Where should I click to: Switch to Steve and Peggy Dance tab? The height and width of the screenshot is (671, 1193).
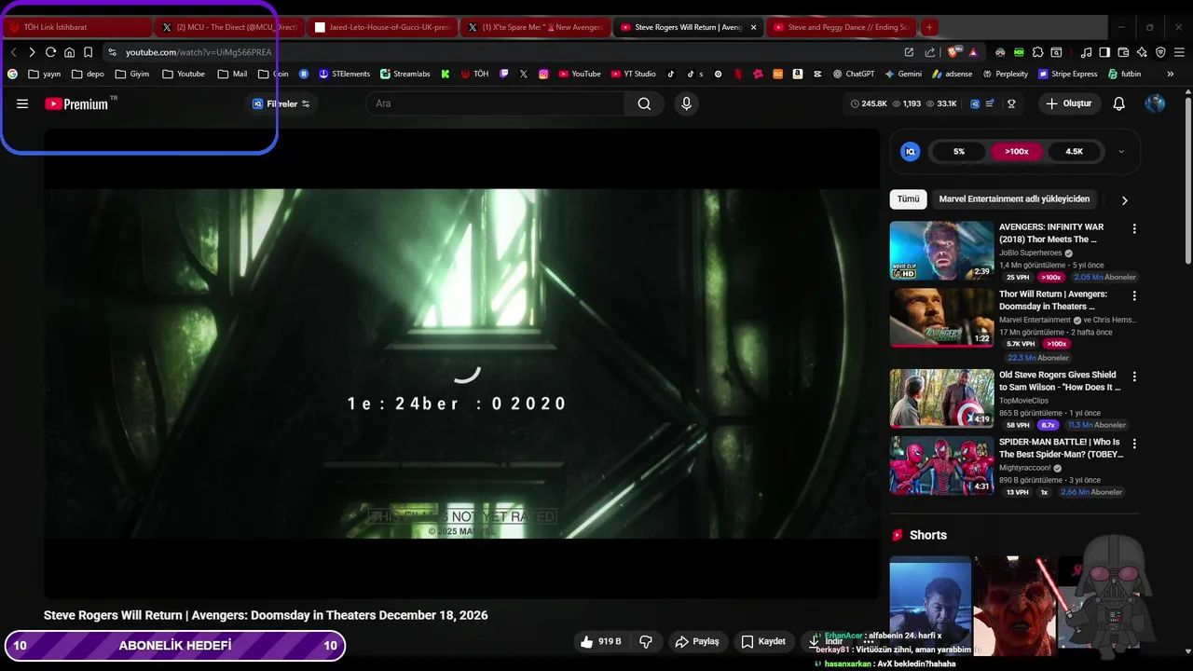[x=842, y=27]
